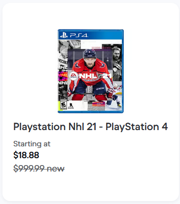
Task: Click the small skating player on cover
Action: click(115, 95)
